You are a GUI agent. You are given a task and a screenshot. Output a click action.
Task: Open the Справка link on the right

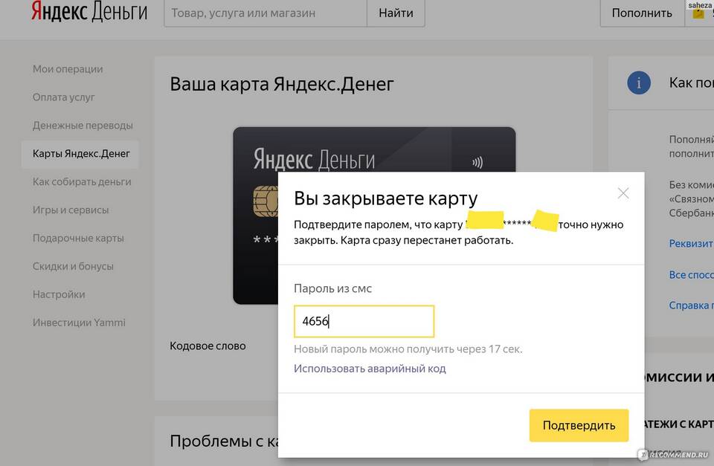(x=691, y=305)
